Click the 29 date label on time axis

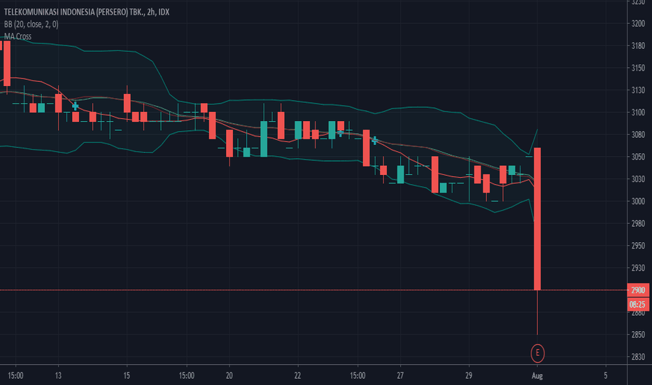pyautogui.click(x=469, y=375)
